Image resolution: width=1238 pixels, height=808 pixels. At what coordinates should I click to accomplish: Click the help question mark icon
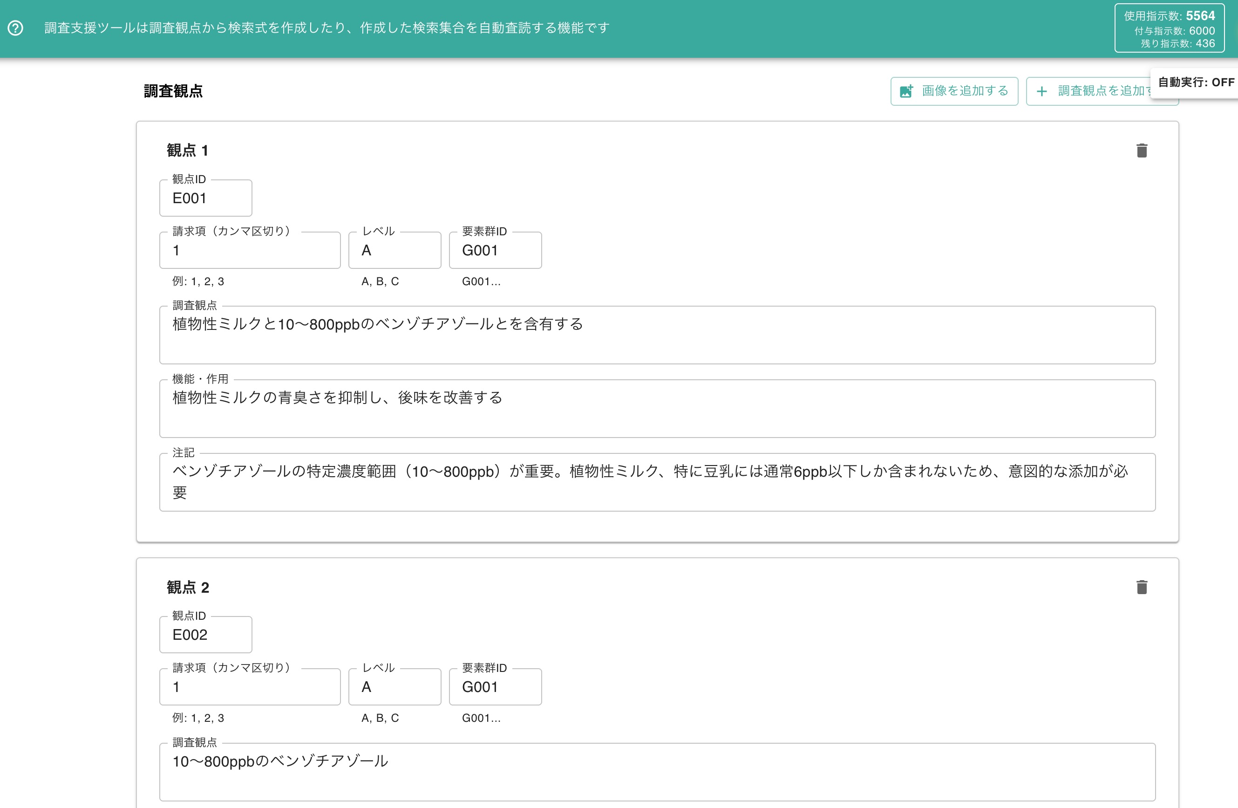(x=16, y=27)
